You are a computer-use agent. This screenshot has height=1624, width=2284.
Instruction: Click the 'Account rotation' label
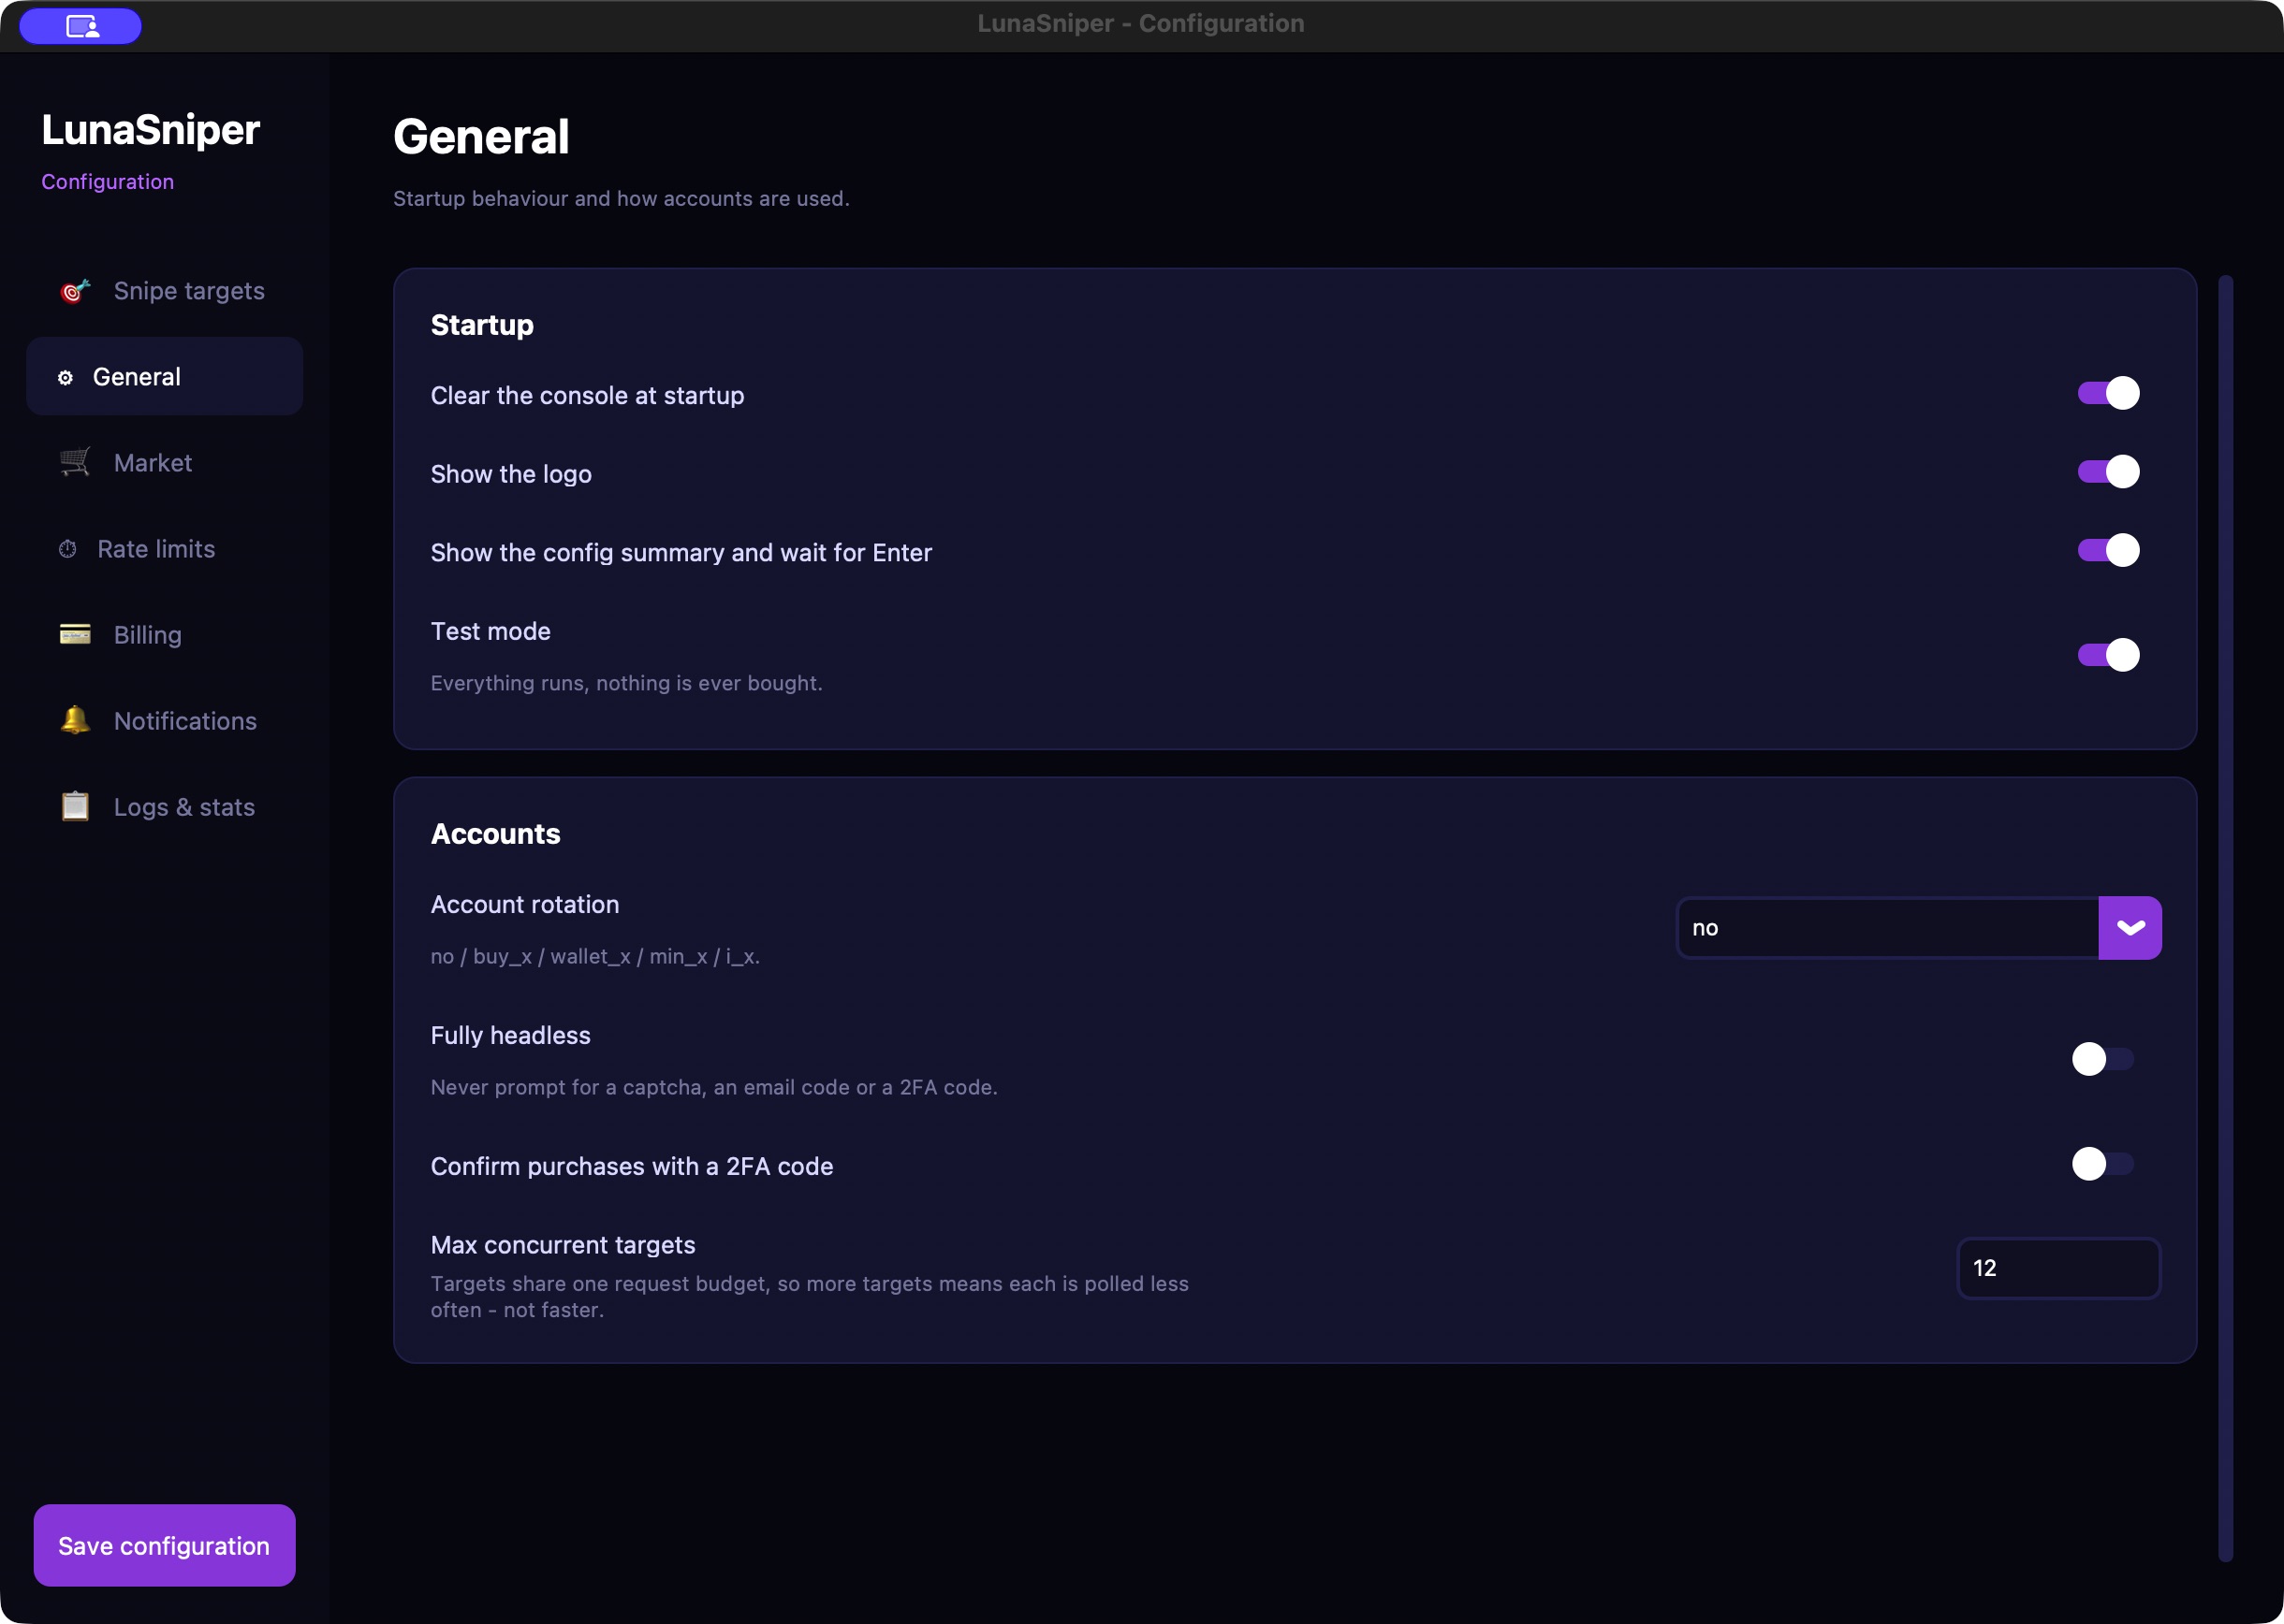tap(525, 904)
